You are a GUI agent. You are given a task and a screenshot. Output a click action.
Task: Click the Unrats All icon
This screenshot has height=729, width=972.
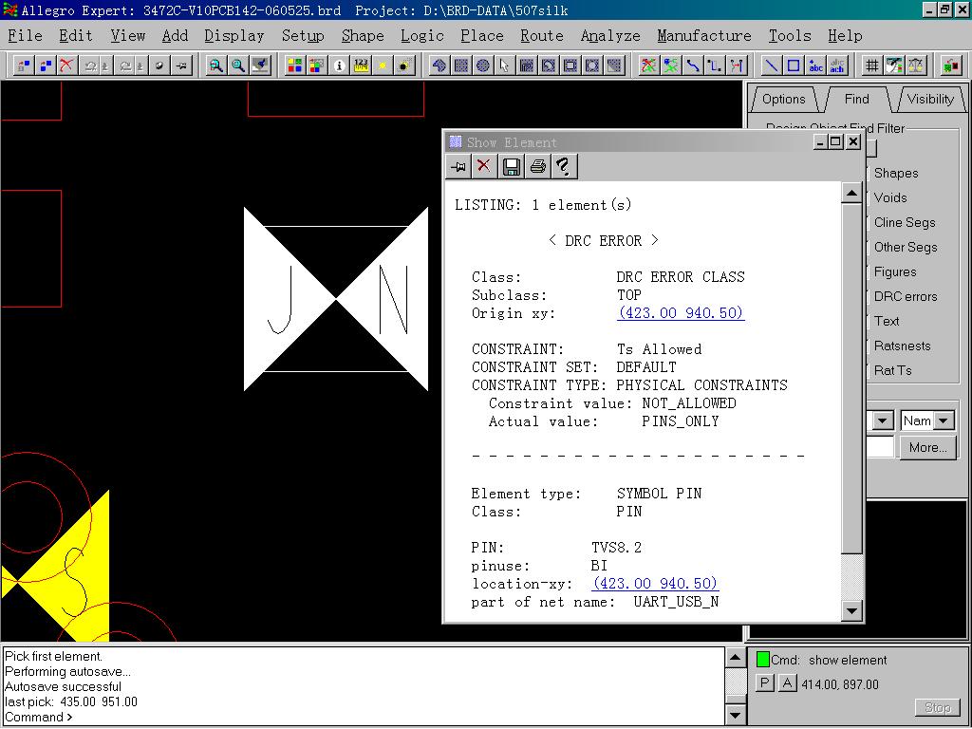(x=648, y=65)
